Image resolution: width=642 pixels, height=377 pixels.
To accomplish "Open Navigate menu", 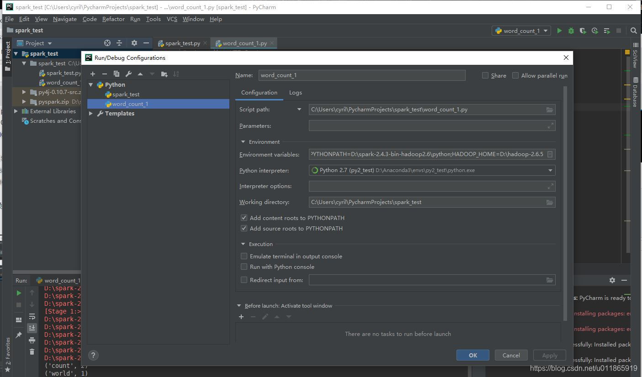I will pyautogui.click(x=65, y=19).
